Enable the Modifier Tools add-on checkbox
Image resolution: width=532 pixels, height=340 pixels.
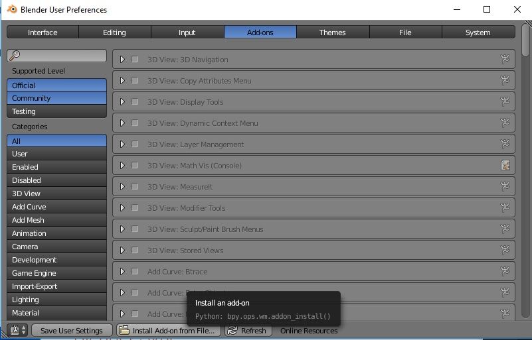[x=135, y=207]
